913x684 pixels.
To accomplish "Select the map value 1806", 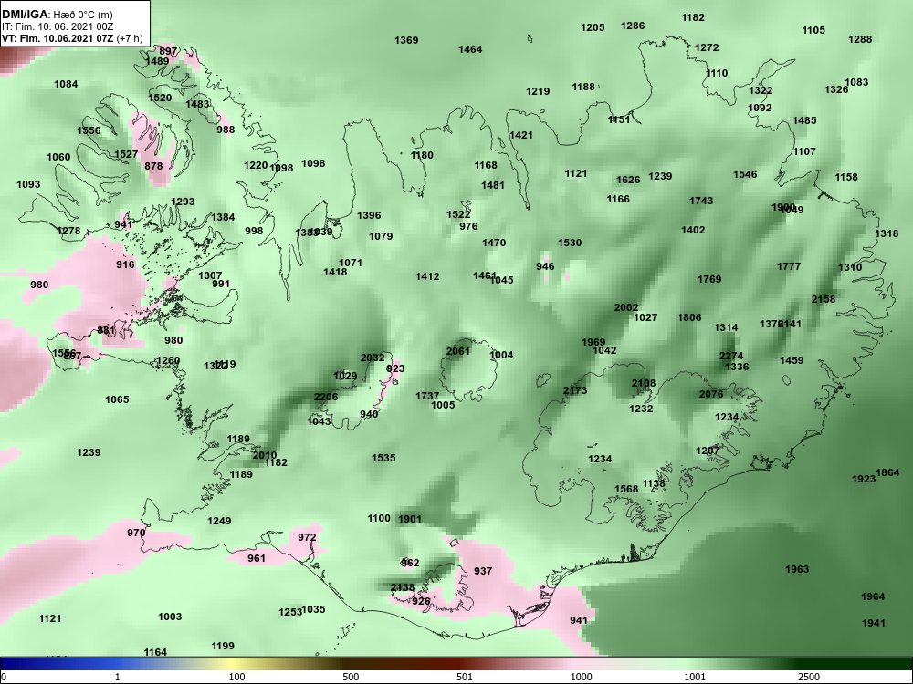I will click(x=689, y=317).
